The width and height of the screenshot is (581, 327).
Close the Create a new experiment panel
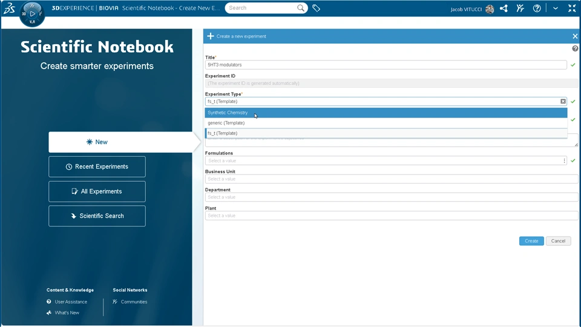(x=575, y=36)
